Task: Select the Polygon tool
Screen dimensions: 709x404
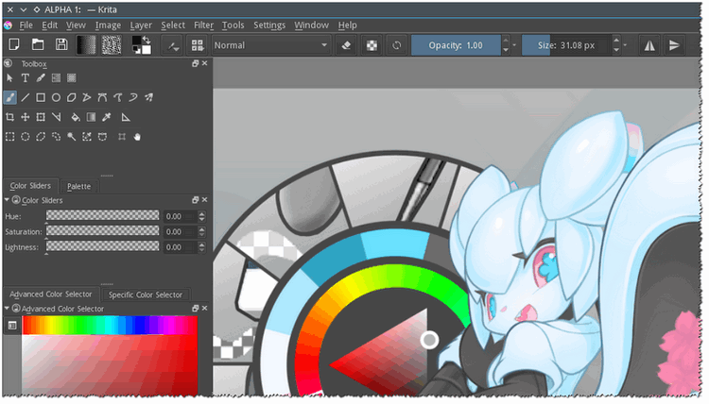Action: pyautogui.click(x=72, y=97)
